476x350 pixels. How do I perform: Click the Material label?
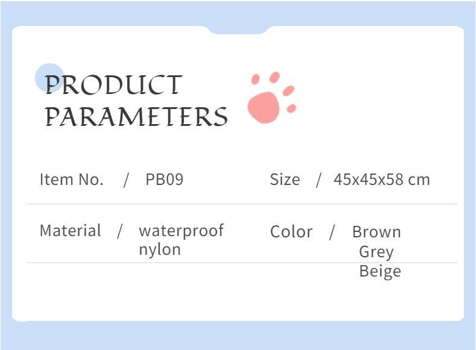[70, 230]
